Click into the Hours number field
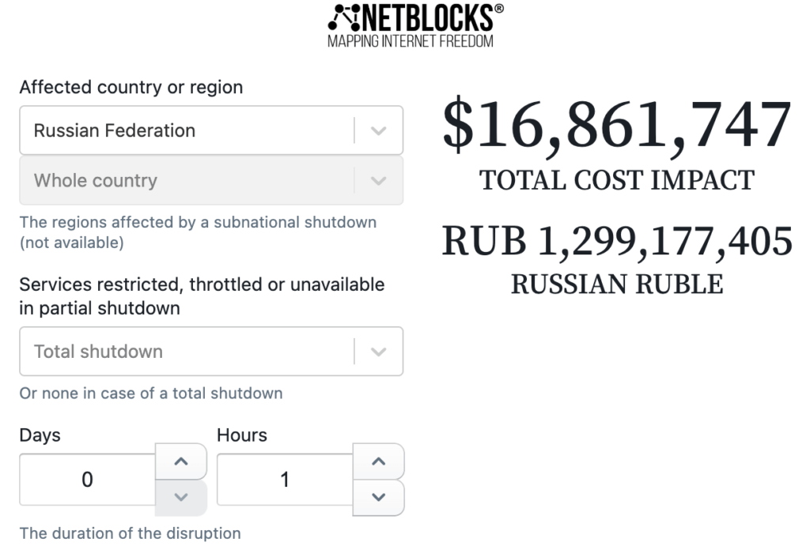The image size is (810, 546). click(285, 480)
